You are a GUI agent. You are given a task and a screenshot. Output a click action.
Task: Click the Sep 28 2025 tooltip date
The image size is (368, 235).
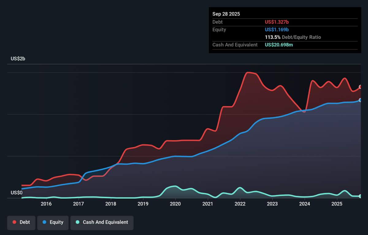(x=226, y=14)
